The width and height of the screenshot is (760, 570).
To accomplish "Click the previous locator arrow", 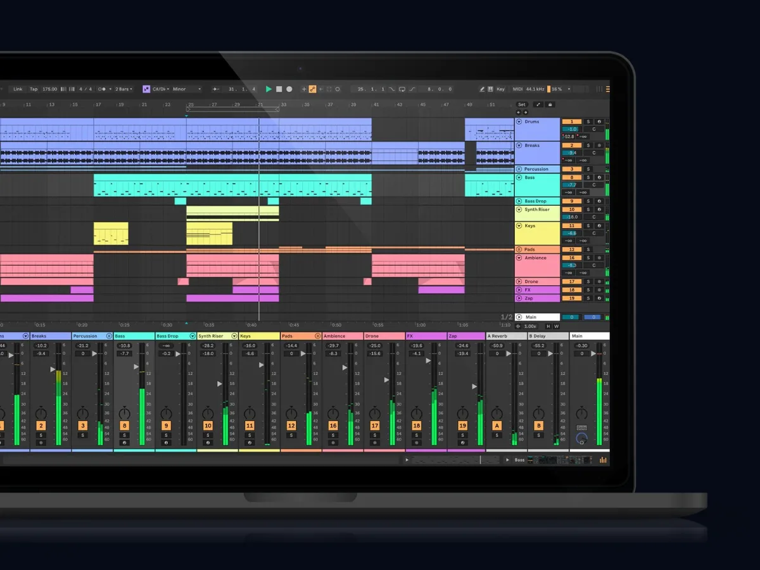I will 519,112.
